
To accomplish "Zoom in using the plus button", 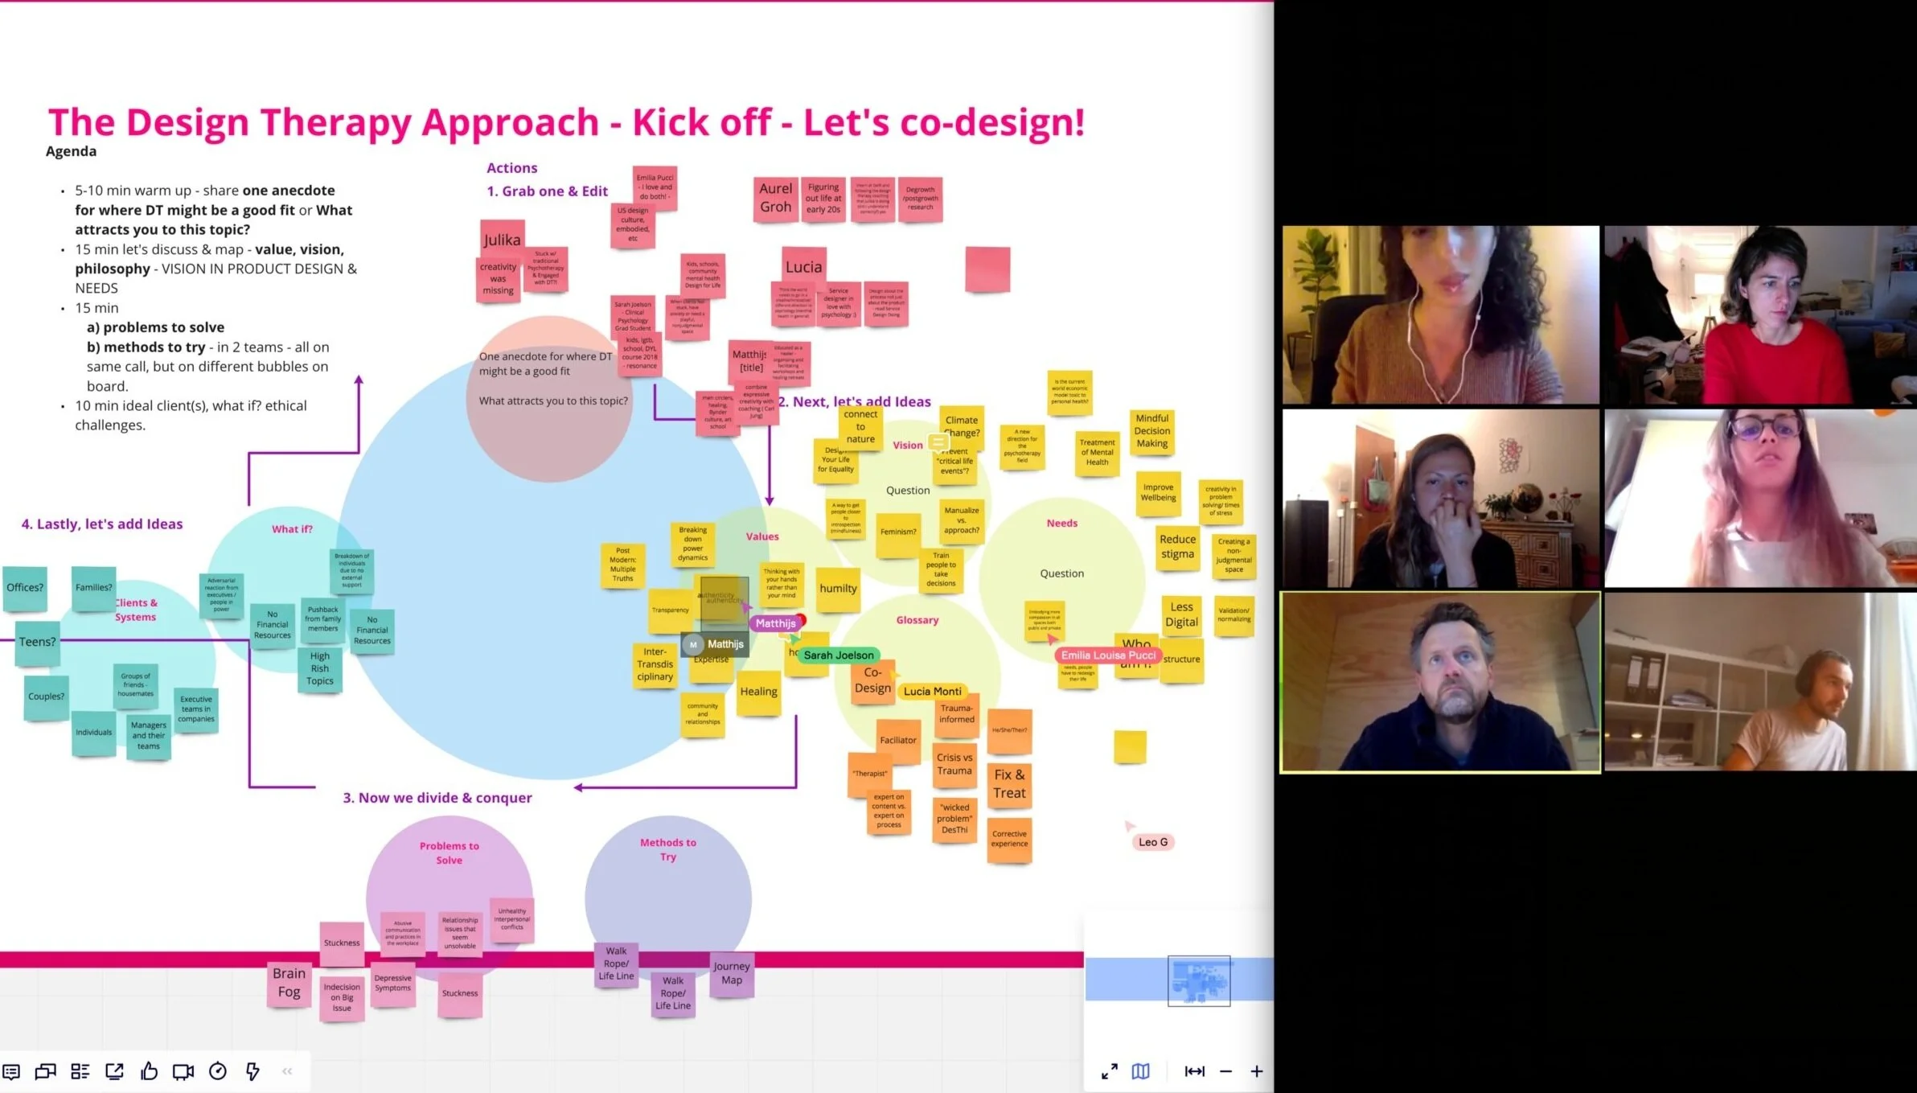I will pos(1257,1070).
